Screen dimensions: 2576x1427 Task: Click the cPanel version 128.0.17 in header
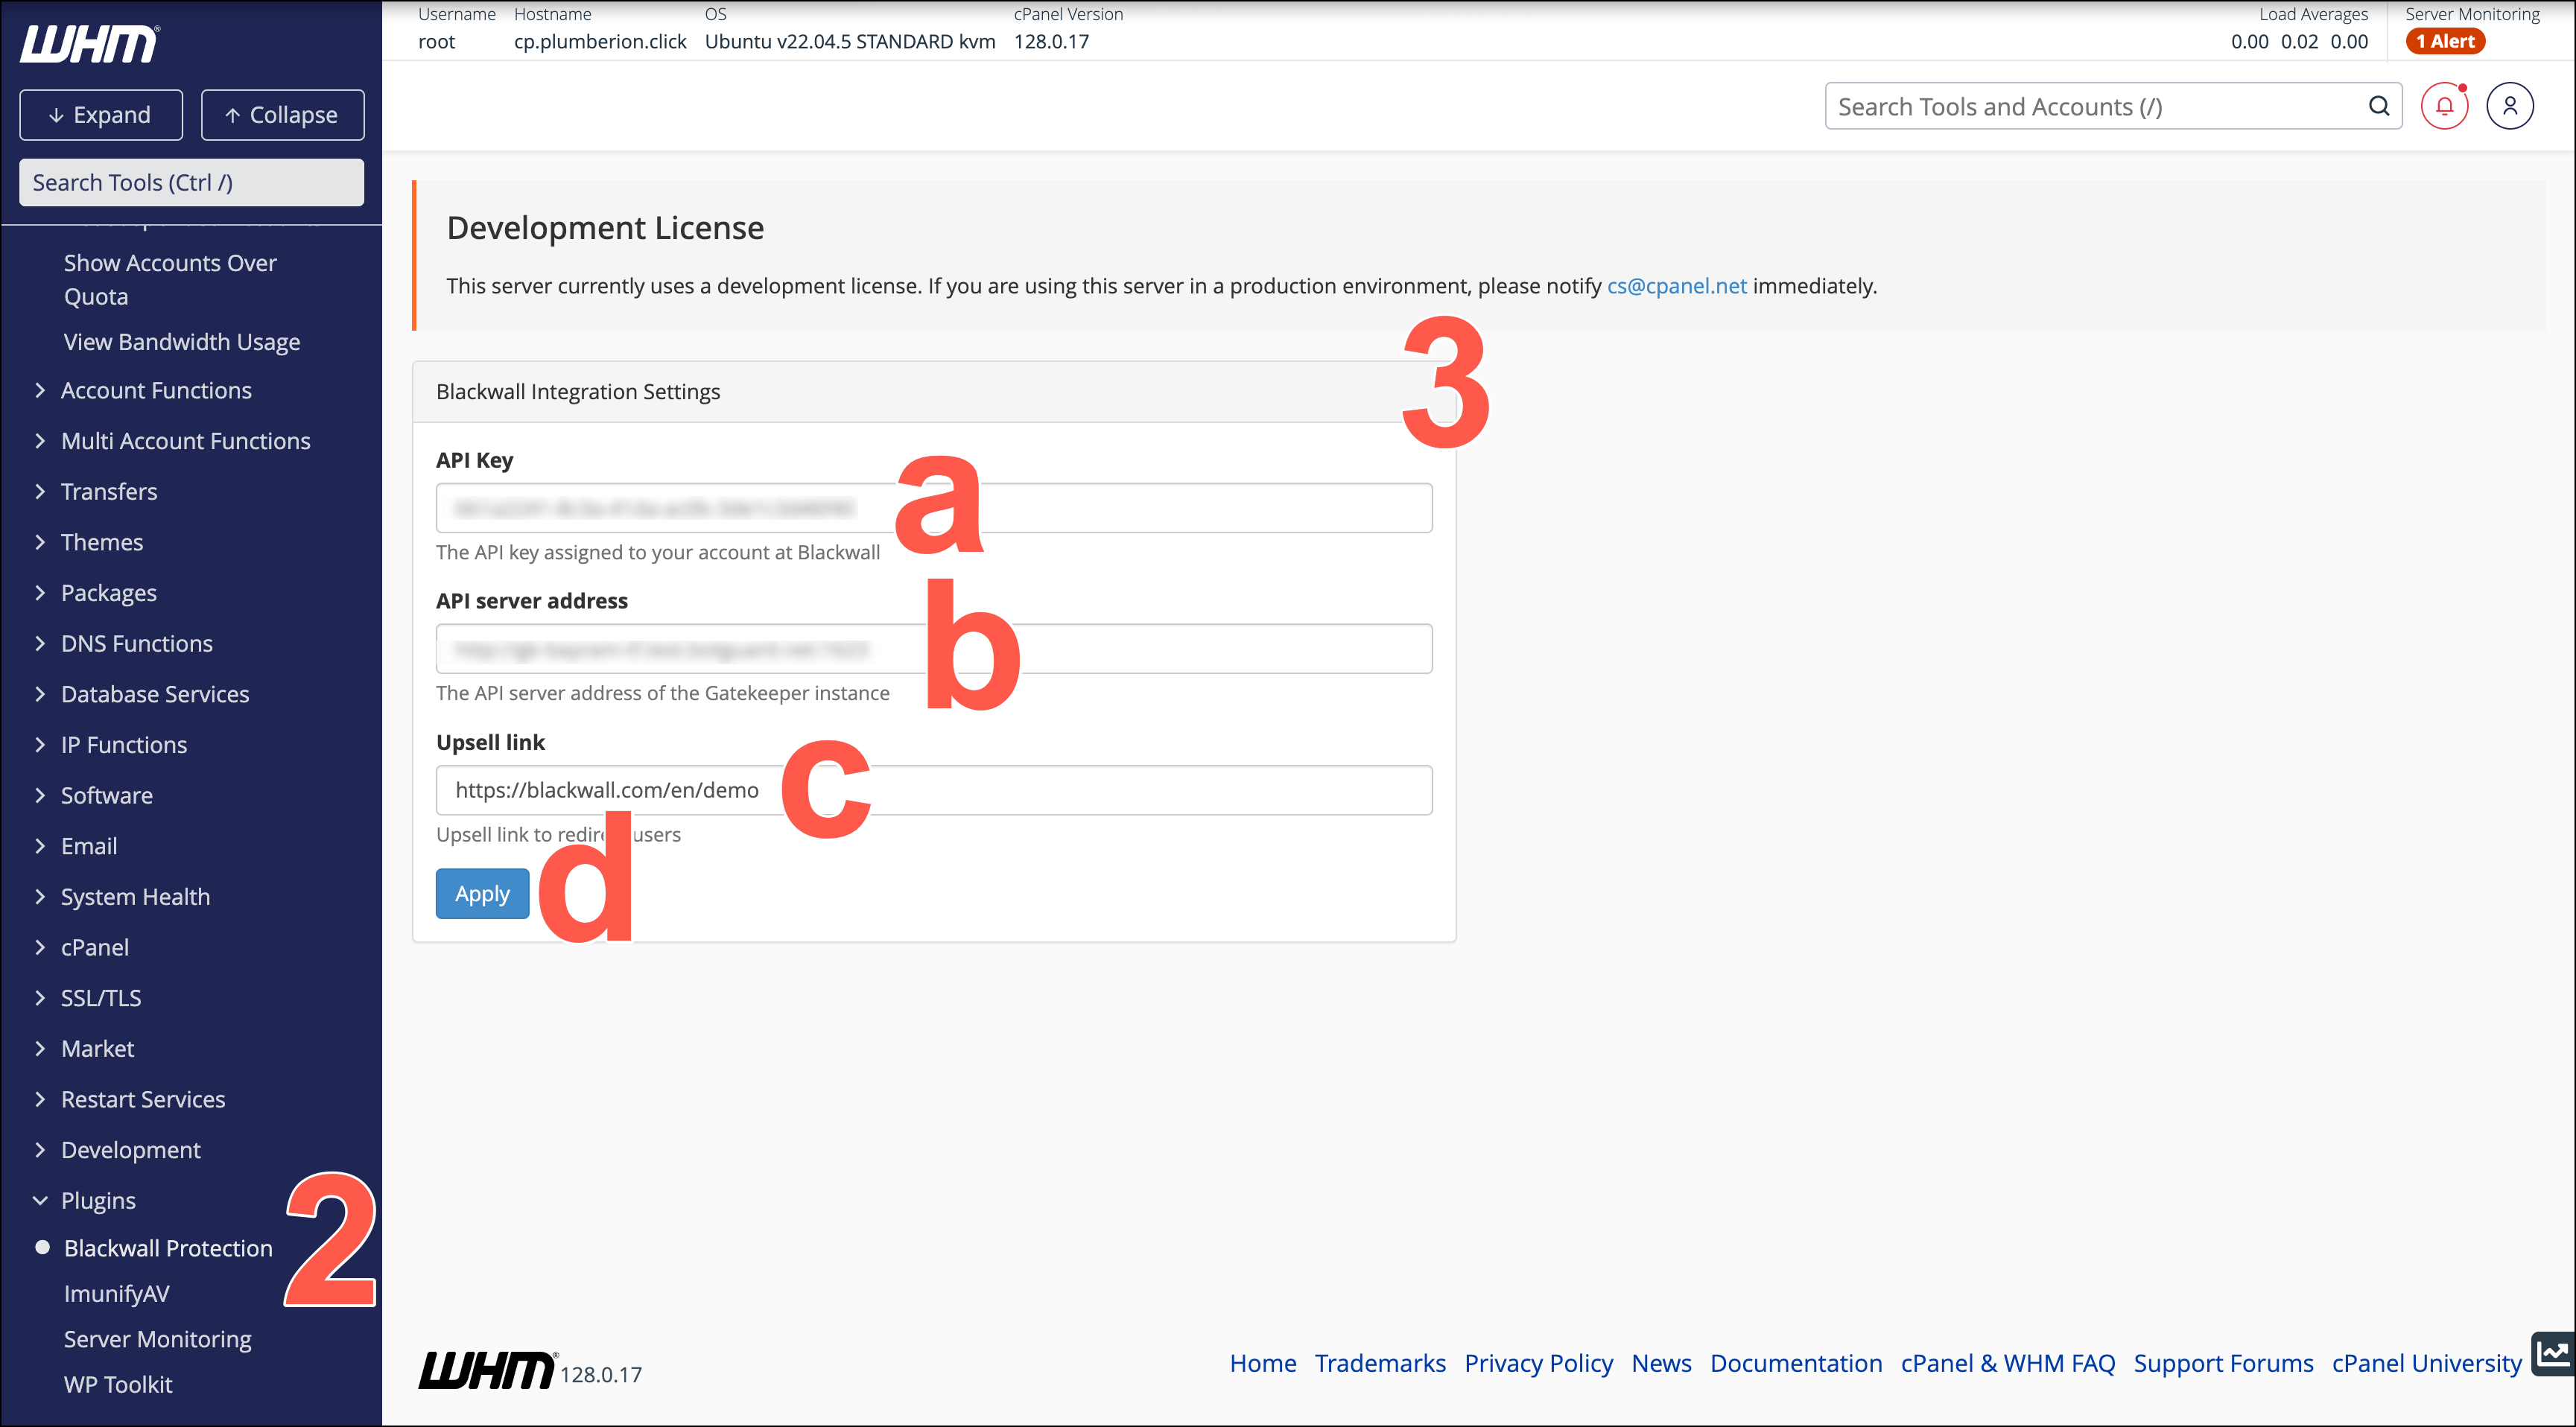tap(1051, 41)
